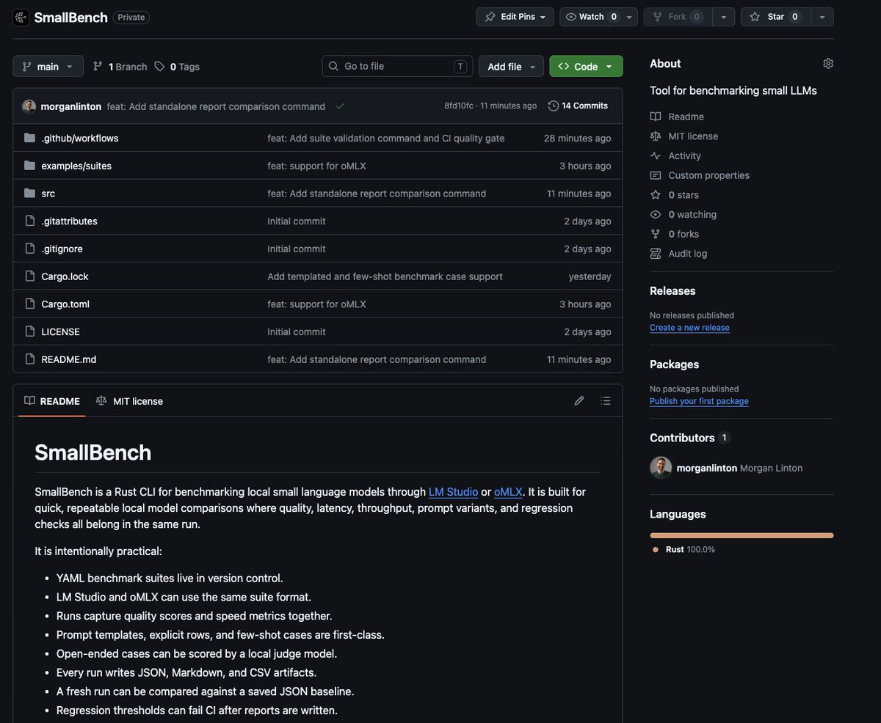Click the file icon beside Cargo.lock
The image size is (881, 723).
[29, 276]
